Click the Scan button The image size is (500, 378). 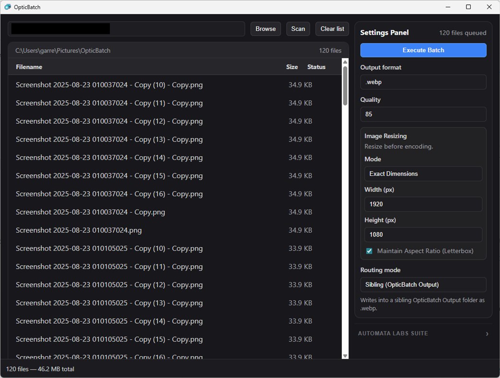[x=298, y=28]
